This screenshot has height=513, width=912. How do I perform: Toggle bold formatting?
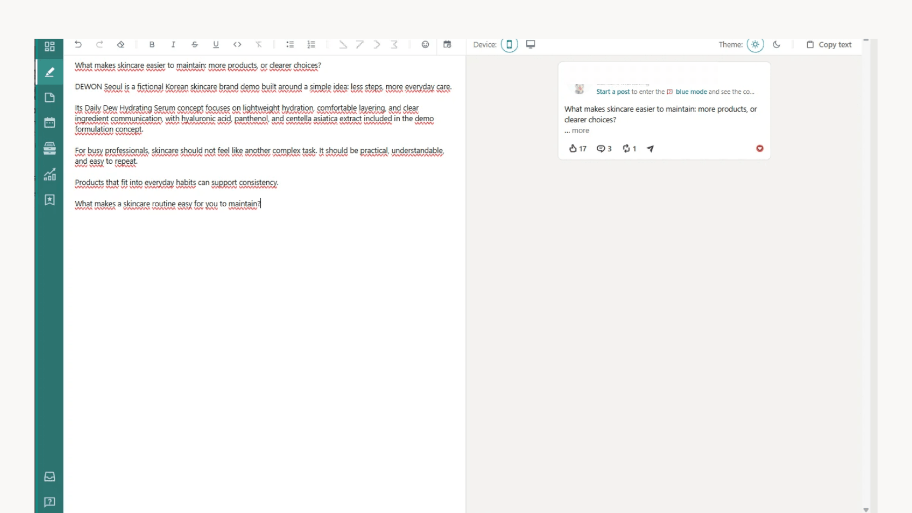coord(152,45)
